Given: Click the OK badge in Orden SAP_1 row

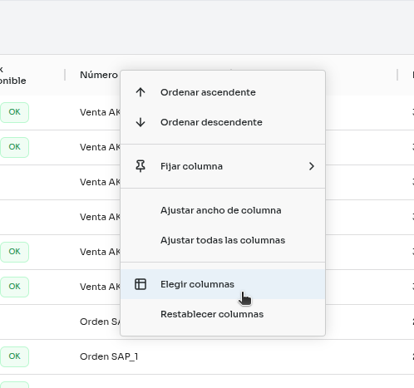Looking at the screenshot, I should [14, 356].
